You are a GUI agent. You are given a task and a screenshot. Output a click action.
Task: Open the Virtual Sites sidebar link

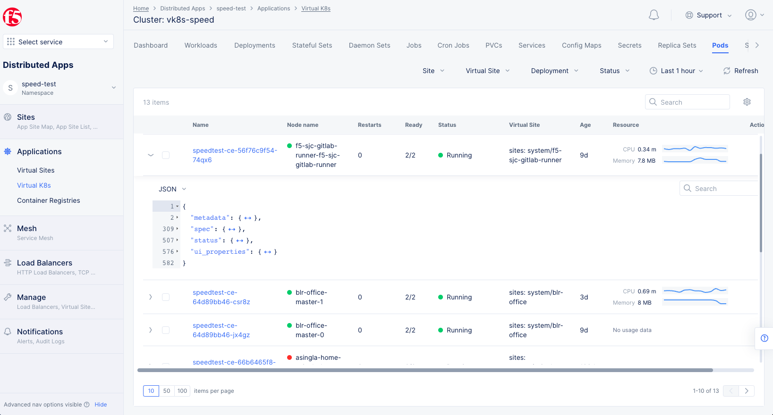click(x=36, y=170)
